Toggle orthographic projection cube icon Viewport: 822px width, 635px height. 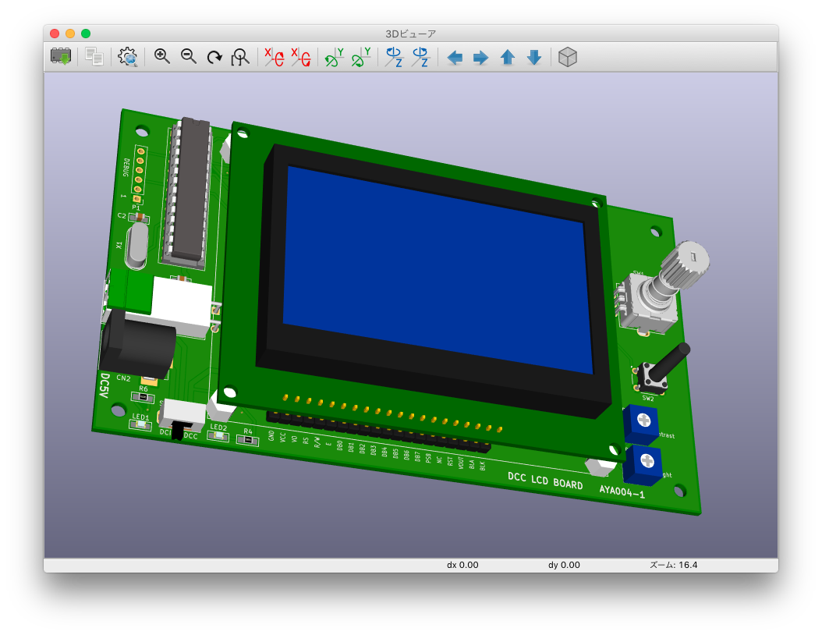[x=567, y=57]
